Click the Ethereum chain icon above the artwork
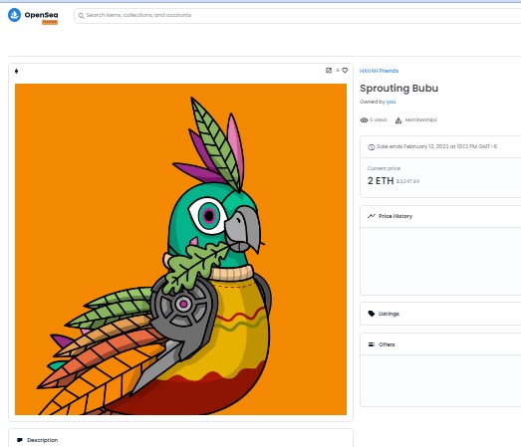 [x=17, y=71]
